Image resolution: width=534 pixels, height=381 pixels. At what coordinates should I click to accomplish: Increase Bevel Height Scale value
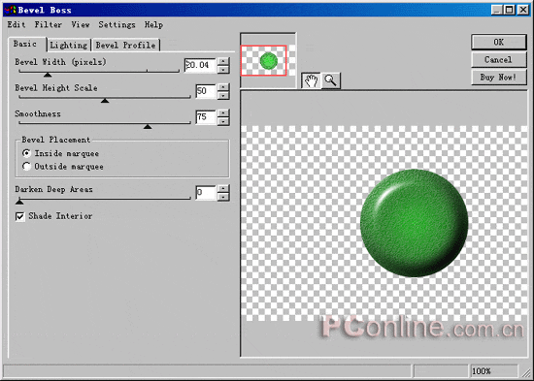[223, 87]
